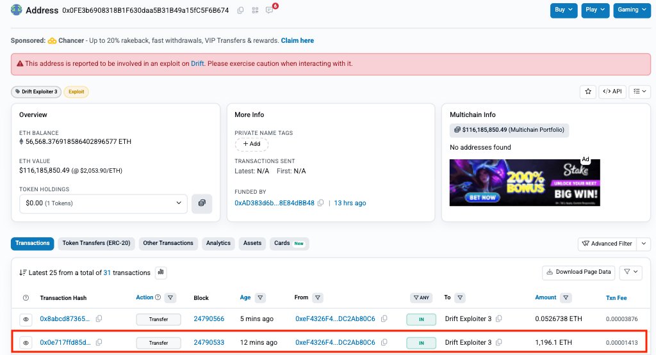The image size is (656, 355).
Task: Switch to Token Transfers (ERC-20) tab
Action: pyautogui.click(x=96, y=243)
